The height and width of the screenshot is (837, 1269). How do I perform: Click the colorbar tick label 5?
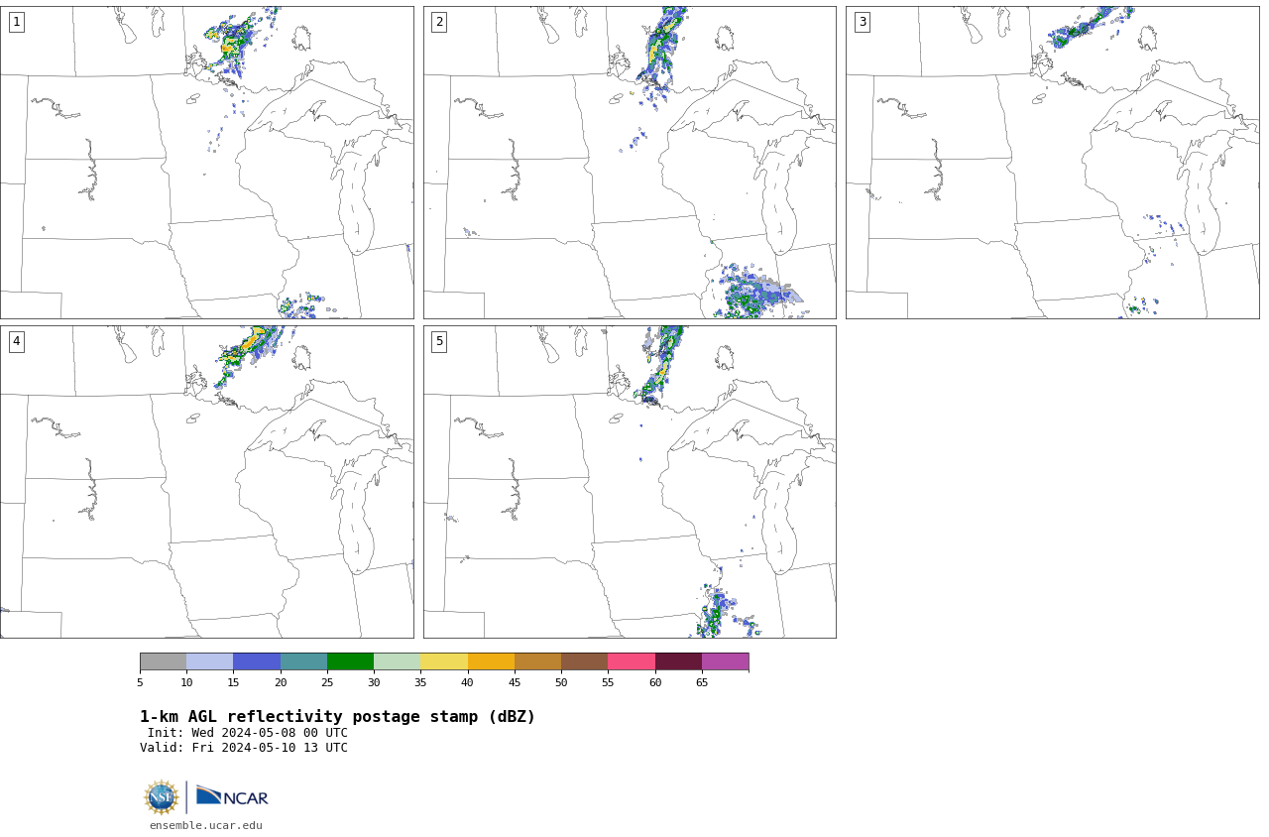pos(140,682)
